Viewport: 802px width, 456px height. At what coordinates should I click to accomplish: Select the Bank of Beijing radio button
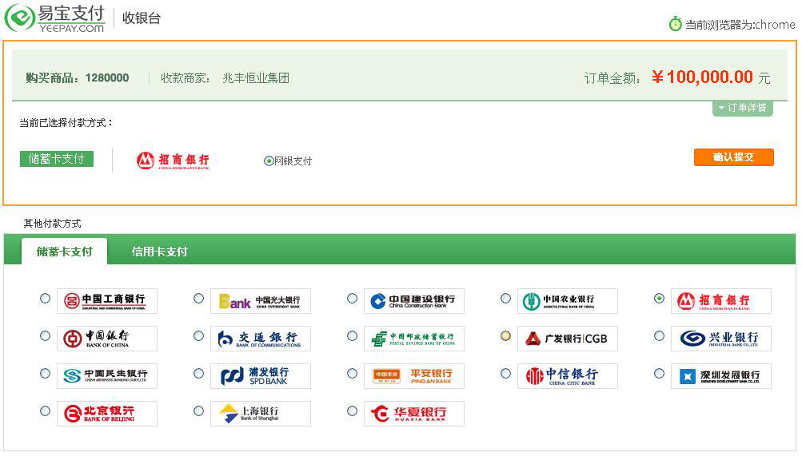pyautogui.click(x=45, y=411)
